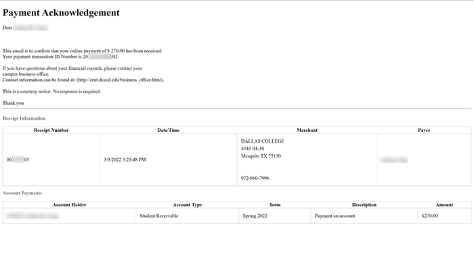Viewport: 474px width, 263px height.
Task: Click the Thank you line
Action: click(13, 103)
